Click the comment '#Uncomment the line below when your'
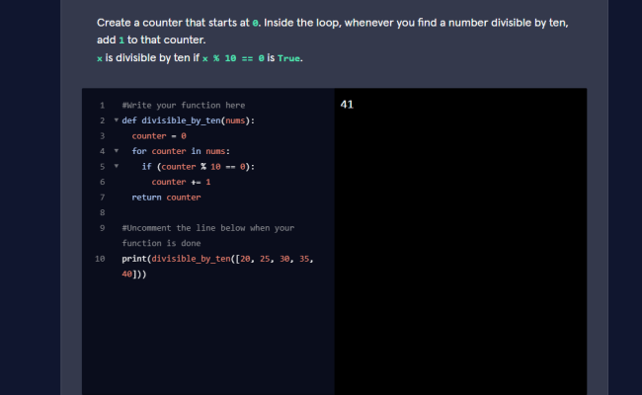Image resolution: width=642 pixels, height=395 pixels. 208,228
